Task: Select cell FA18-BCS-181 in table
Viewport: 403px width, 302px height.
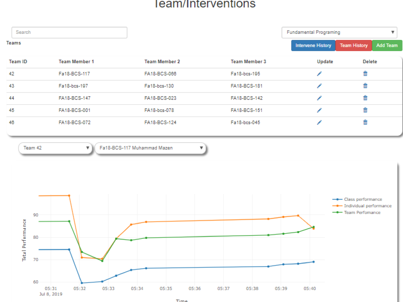Action: (x=247, y=86)
